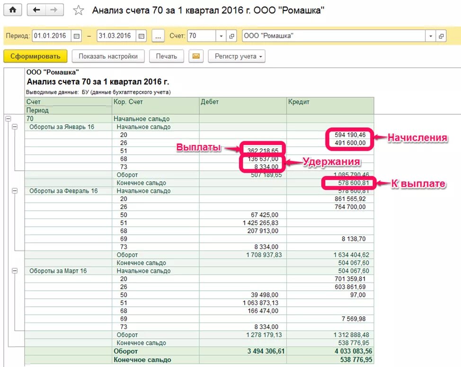Open period selection ellipsis button
This screenshot has width=461, height=367.
click(158, 36)
